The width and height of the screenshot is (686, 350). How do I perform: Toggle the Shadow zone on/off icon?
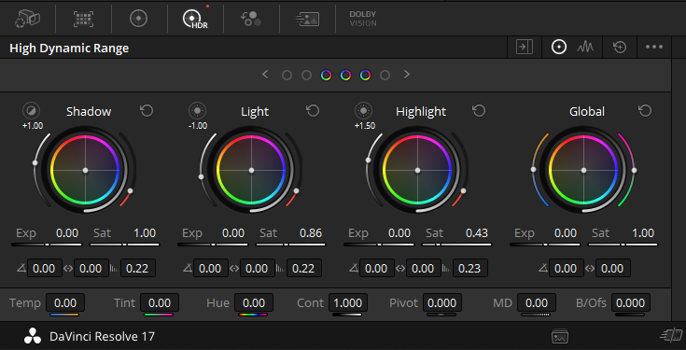[x=31, y=111]
